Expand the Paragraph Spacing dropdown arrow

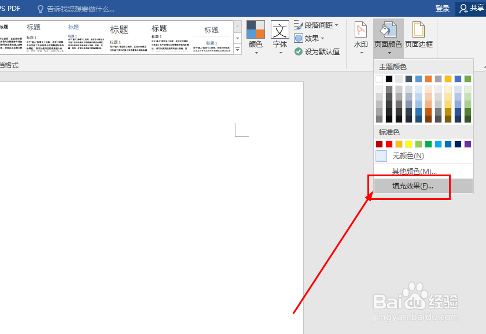(x=337, y=25)
